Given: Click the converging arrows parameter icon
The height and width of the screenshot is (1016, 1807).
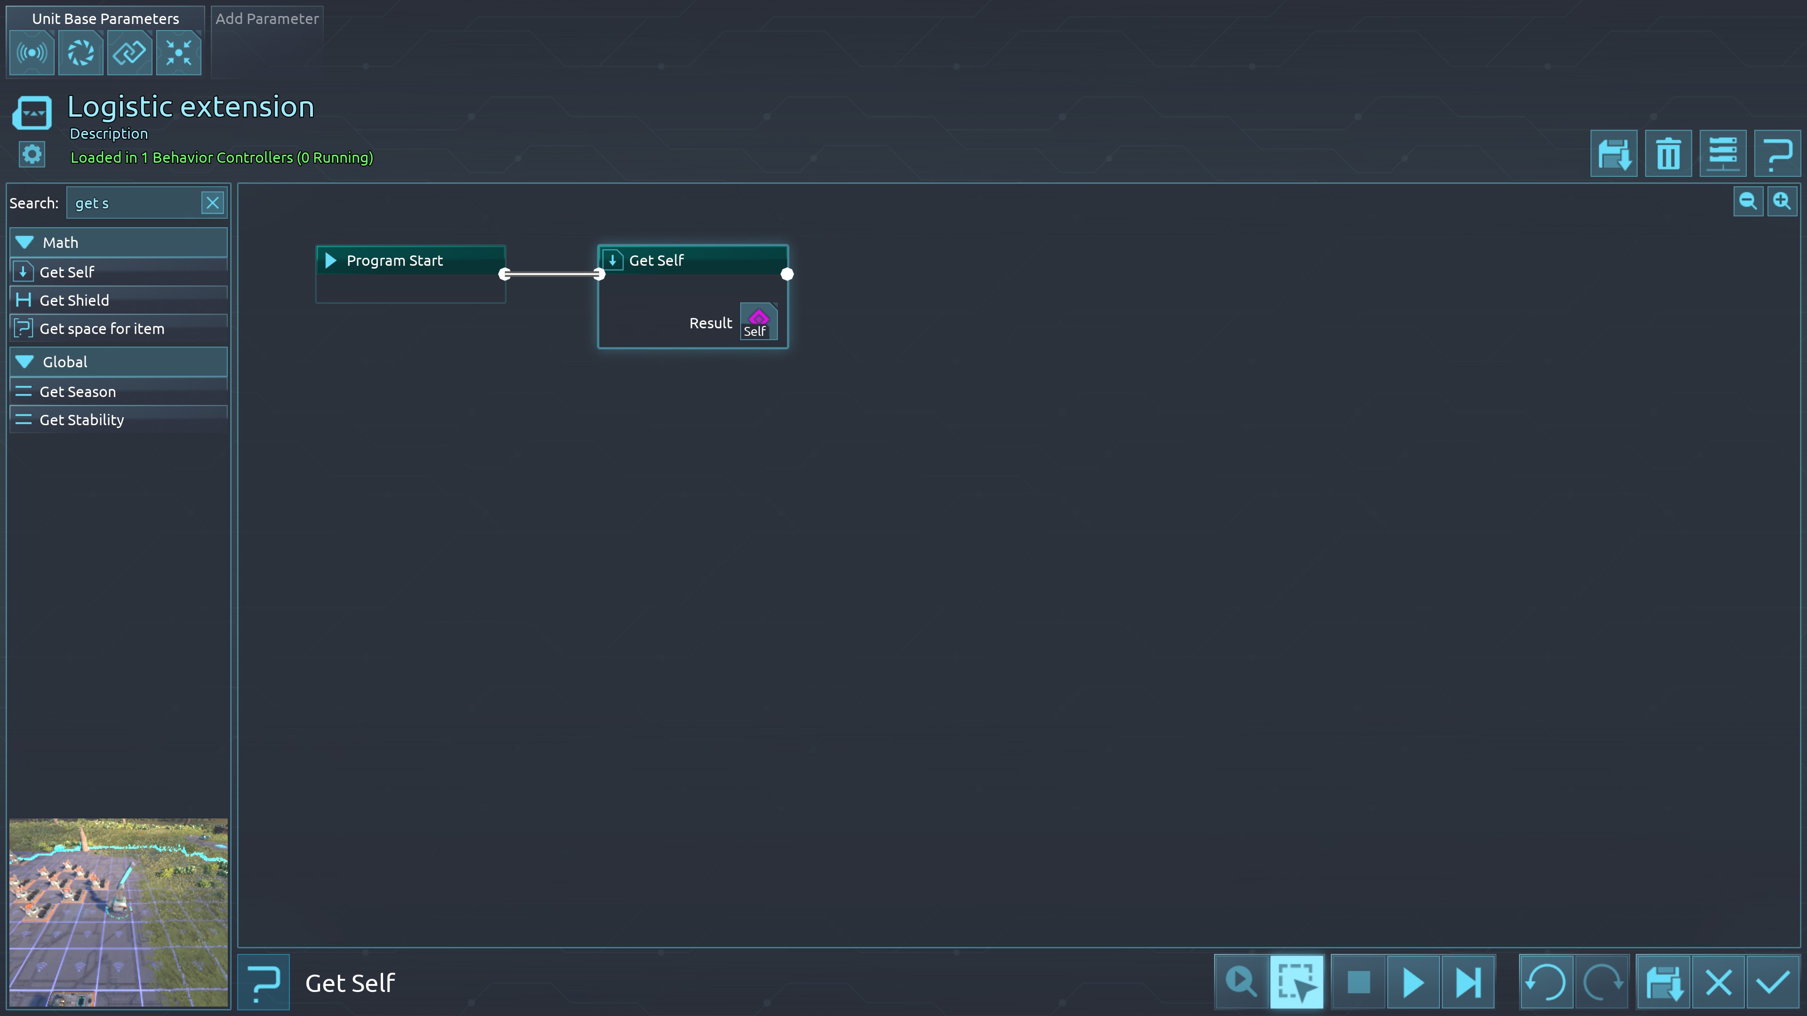Looking at the screenshot, I should [178, 53].
